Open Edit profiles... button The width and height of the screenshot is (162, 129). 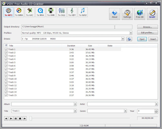click(148, 33)
